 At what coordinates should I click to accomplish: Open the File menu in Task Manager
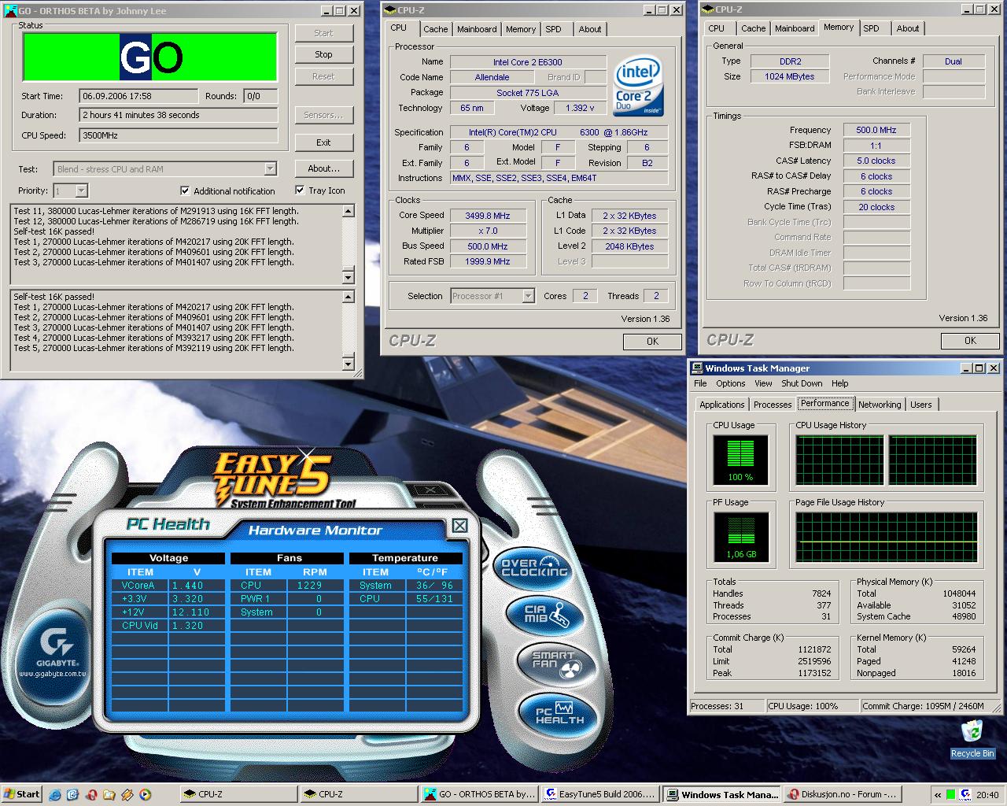[x=700, y=383]
